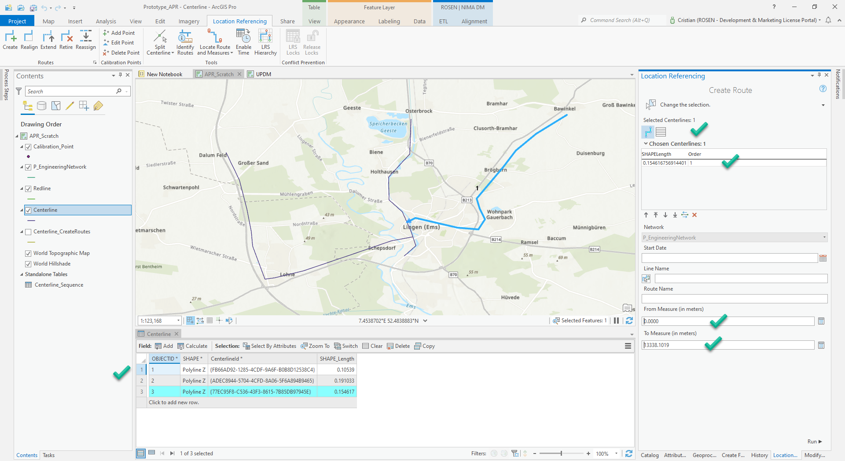Expand the Change the selection dropdown

point(823,105)
